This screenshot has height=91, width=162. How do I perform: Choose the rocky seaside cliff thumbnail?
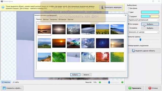tap(44, 57)
